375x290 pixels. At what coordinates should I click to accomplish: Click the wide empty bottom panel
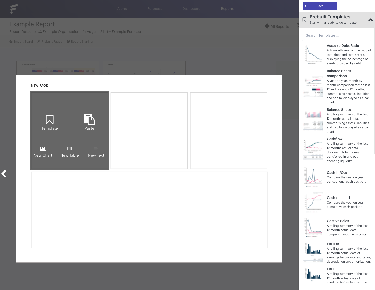pos(149,210)
